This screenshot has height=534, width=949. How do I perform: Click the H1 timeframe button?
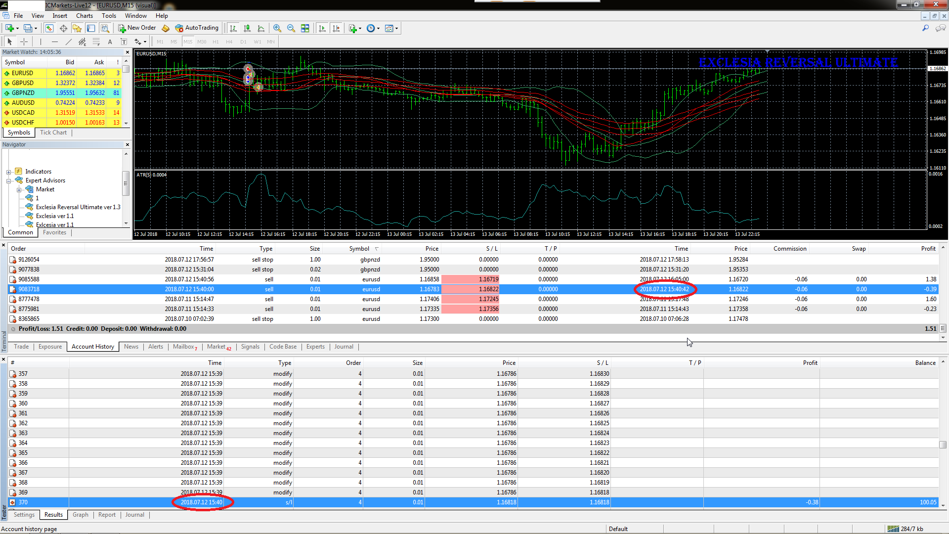(216, 42)
